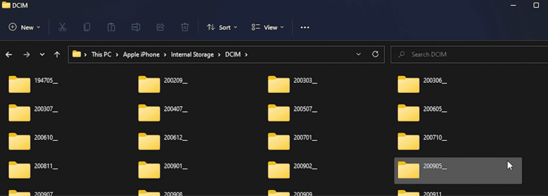Image resolution: width=548 pixels, height=196 pixels.
Task: Click the Copy icon in toolbar
Action: [87, 27]
